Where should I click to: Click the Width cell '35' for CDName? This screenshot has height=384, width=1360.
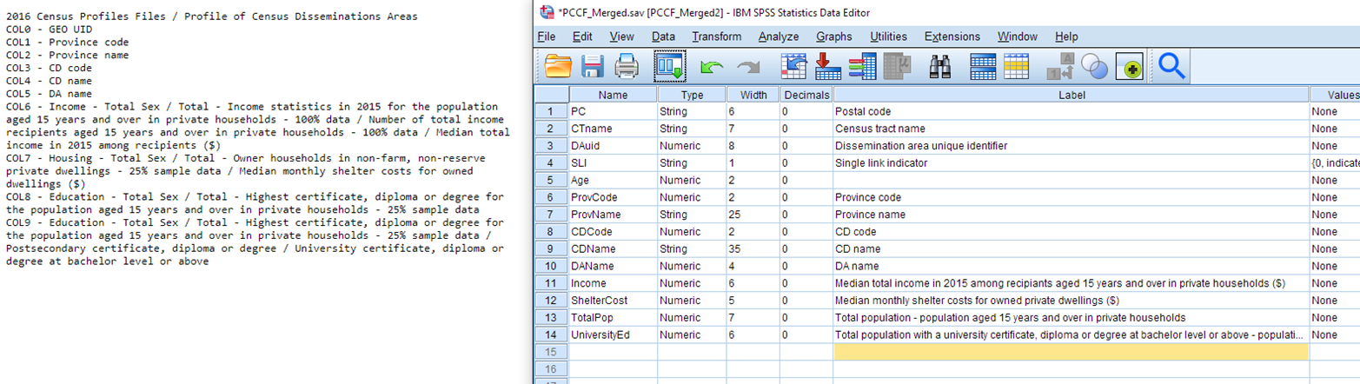(x=753, y=248)
